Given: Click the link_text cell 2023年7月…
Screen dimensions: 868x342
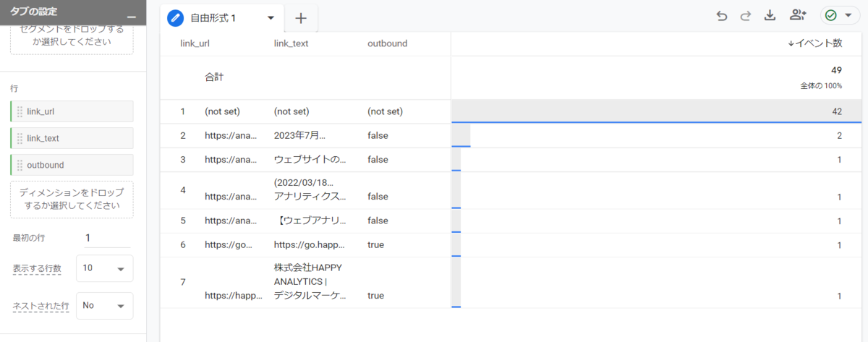Looking at the screenshot, I should (x=300, y=135).
